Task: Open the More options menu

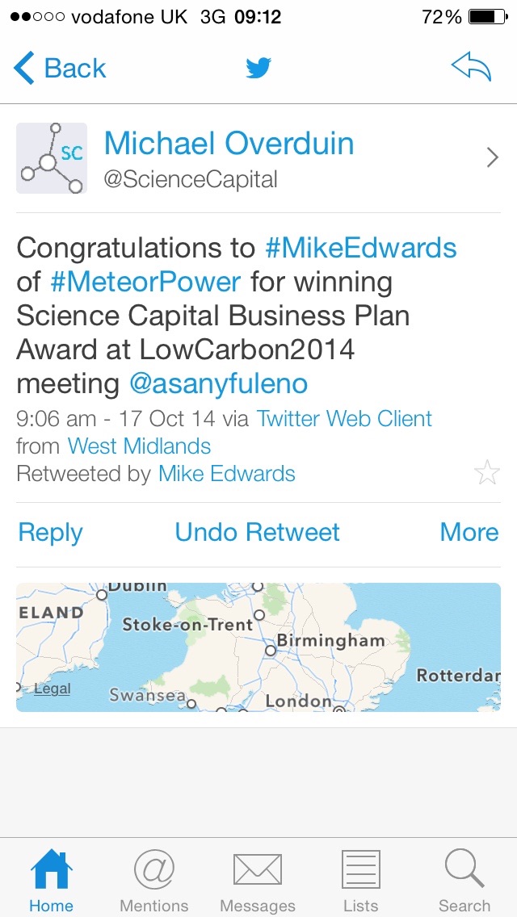Action: [469, 532]
